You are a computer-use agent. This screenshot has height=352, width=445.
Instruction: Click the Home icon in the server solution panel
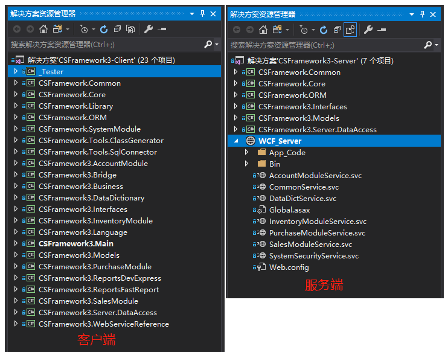(263, 30)
